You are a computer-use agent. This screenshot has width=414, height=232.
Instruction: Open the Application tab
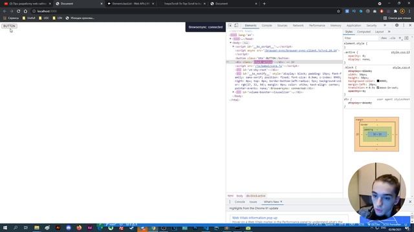pos(354,26)
